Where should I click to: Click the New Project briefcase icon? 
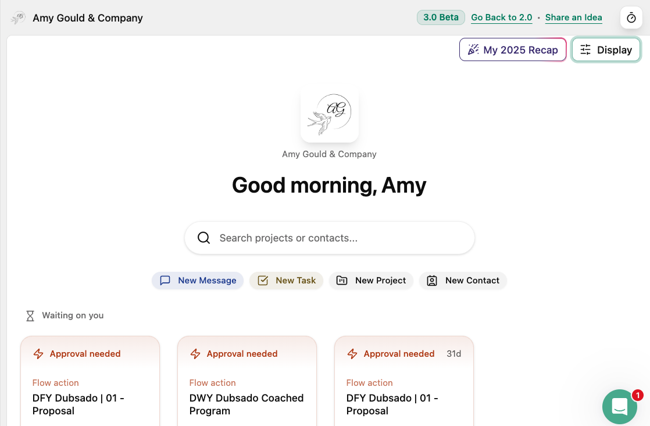click(342, 280)
